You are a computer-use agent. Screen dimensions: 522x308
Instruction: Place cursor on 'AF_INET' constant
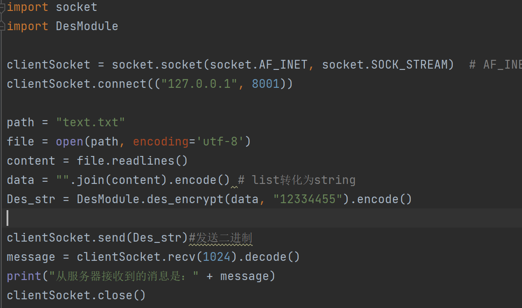[283, 65]
